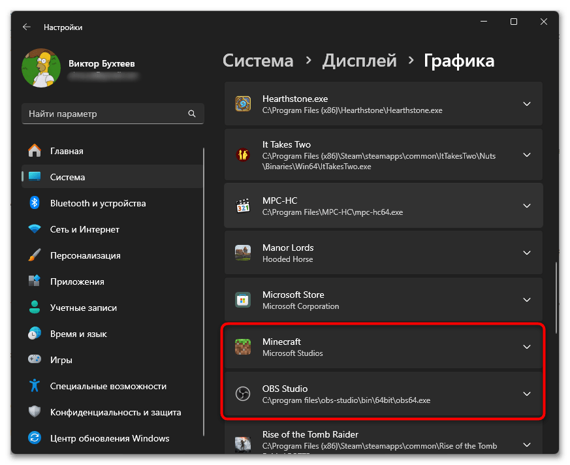Click the mpc-hc64.exe path text

[x=332, y=212]
